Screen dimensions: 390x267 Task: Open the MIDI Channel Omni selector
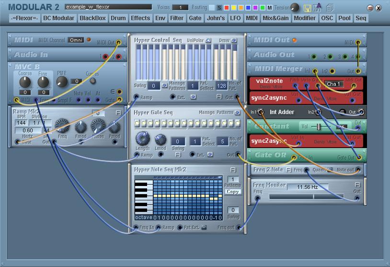pos(76,40)
